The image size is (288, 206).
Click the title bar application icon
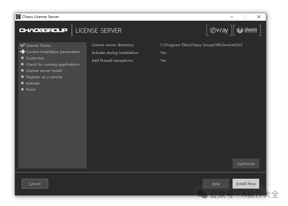(18, 17)
